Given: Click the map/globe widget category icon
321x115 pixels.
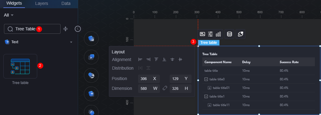Looking at the screenshot, I should pyautogui.click(x=91, y=75).
